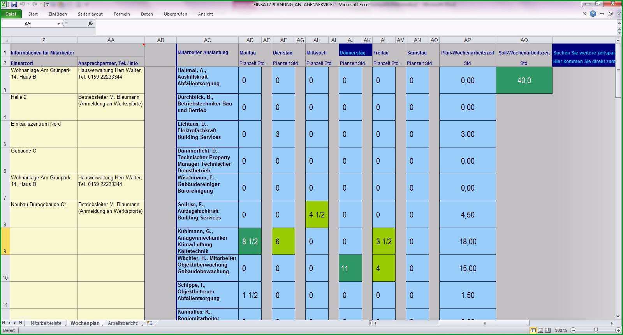Viewport: 623px width, 335px height.
Task: Select Plan-Wochenarbeitszeit cell showing 18,00
Action: coord(468,241)
